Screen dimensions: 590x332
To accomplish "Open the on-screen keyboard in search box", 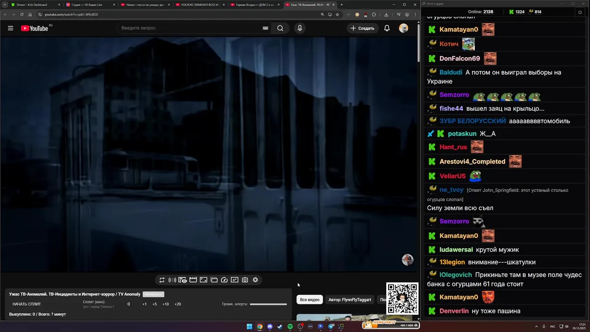I will 265,28.
